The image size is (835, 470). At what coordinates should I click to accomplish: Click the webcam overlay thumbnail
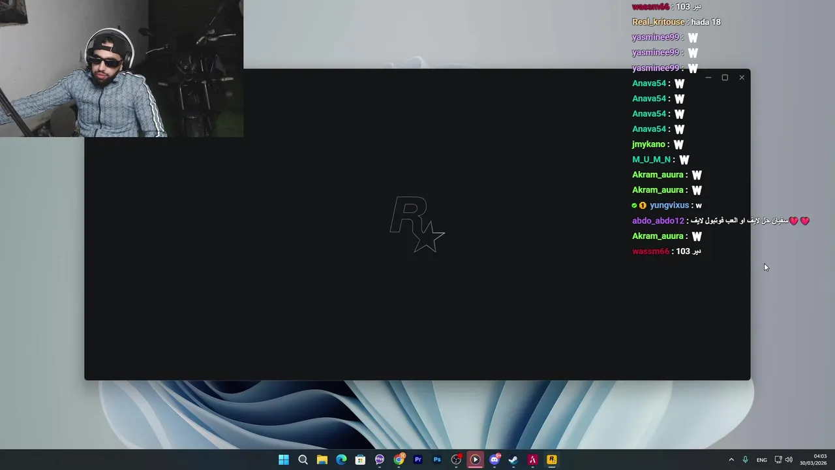tap(121, 69)
